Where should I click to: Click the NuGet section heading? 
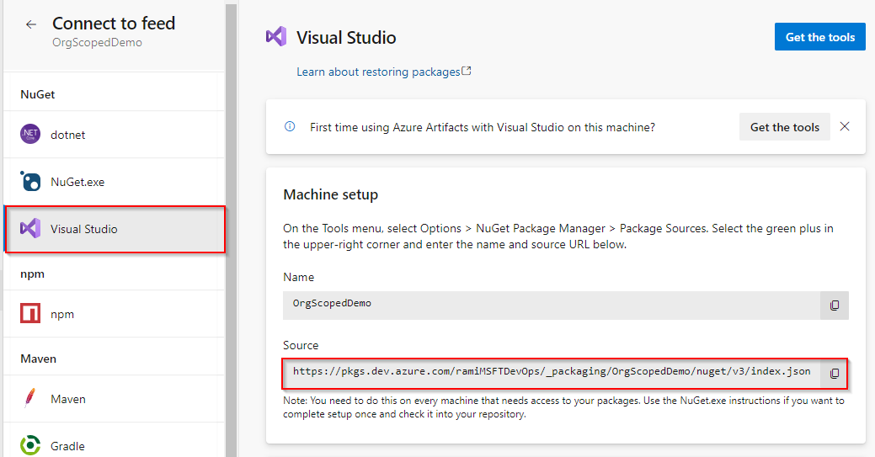[37, 94]
